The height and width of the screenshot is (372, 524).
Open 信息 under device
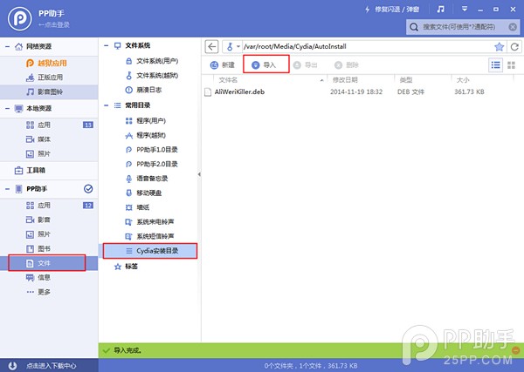coord(38,277)
